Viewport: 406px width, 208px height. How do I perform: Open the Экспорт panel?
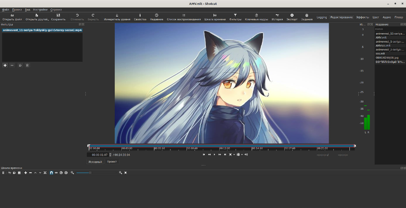click(x=292, y=17)
